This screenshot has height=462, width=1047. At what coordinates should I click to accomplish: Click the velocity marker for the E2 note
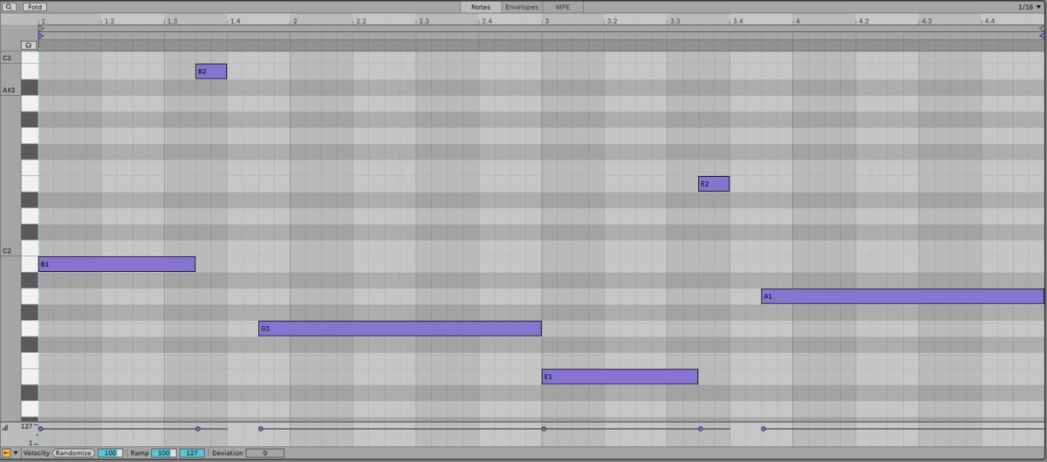coord(701,429)
